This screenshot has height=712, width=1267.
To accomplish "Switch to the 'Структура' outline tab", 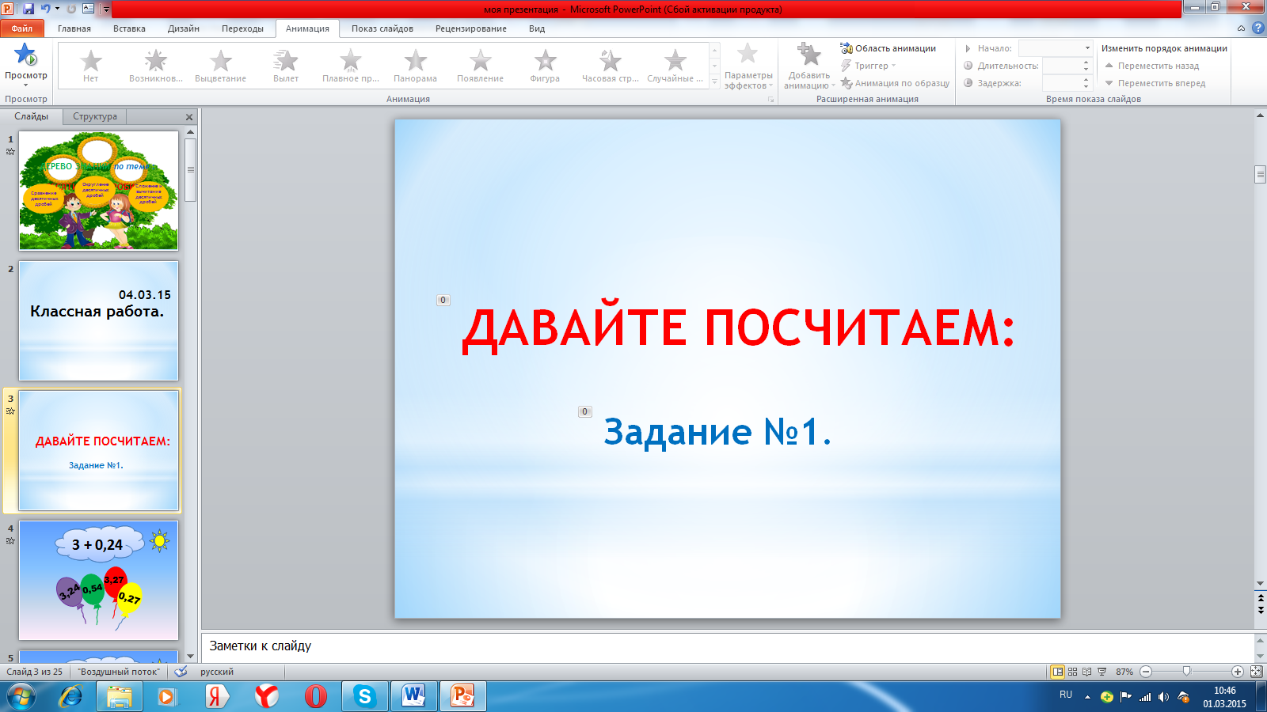I will tap(95, 116).
